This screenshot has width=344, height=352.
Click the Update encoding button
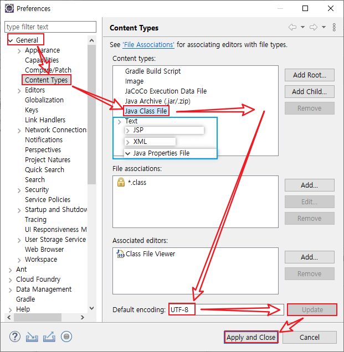pos(312,310)
